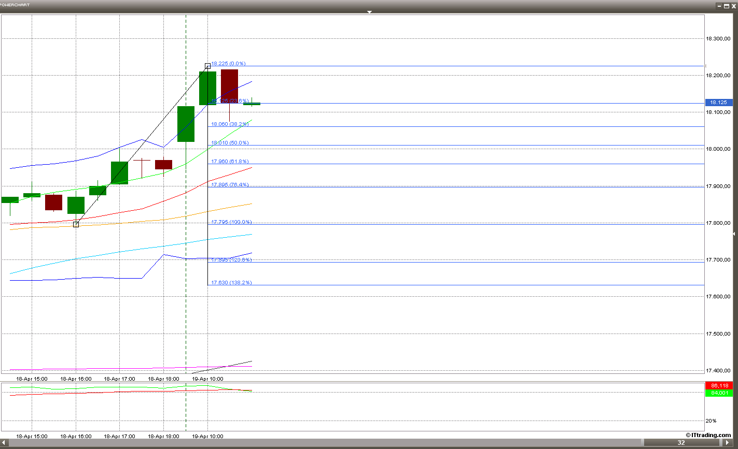Screen dimensions: 738x449
Task: Click the 18.200,00 price axis label
Action: point(719,76)
